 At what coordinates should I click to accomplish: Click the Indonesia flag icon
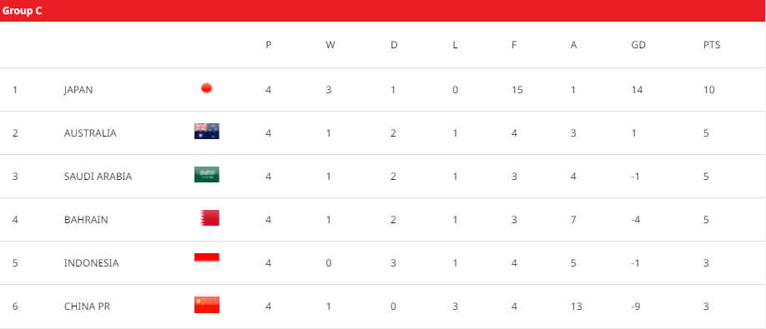click(207, 262)
